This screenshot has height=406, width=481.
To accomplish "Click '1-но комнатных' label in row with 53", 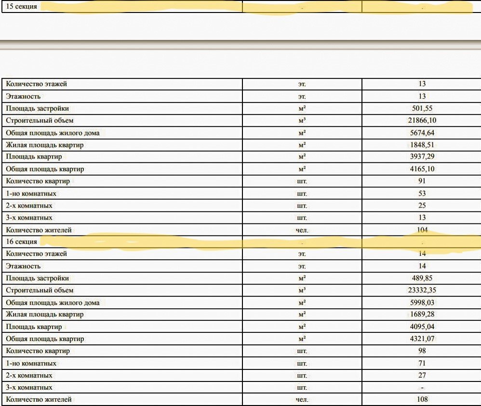I will [x=31, y=194].
